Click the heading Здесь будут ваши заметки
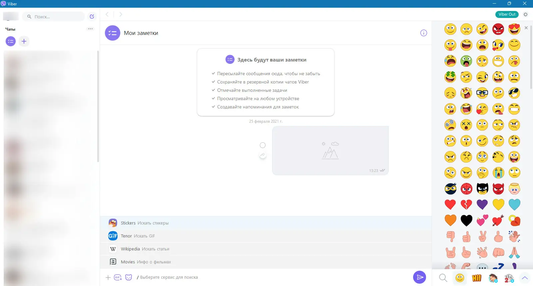The width and height of the screenshot is (533, 286). coord(272,60)
